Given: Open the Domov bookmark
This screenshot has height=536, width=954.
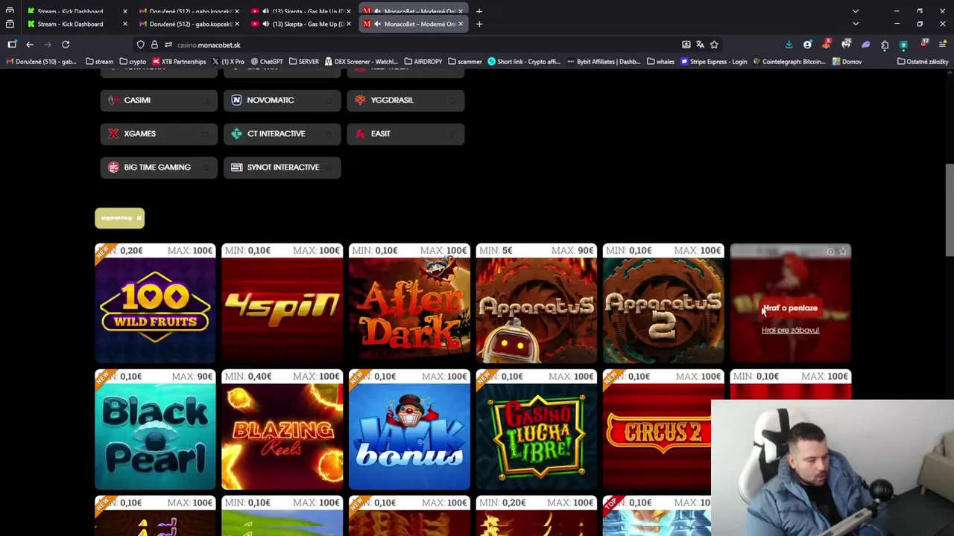Looking at the screenshot, I should (x=847, y=62).
